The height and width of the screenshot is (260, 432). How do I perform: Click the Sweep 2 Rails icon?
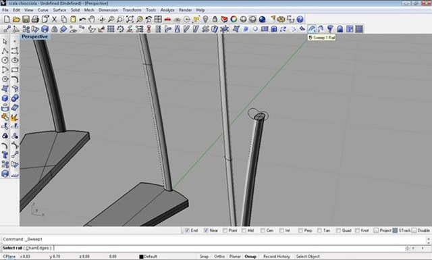(x=321, y=29)
